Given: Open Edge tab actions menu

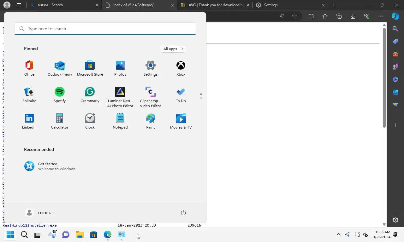Looking at the screenshot, I should [x=19, y=5].
